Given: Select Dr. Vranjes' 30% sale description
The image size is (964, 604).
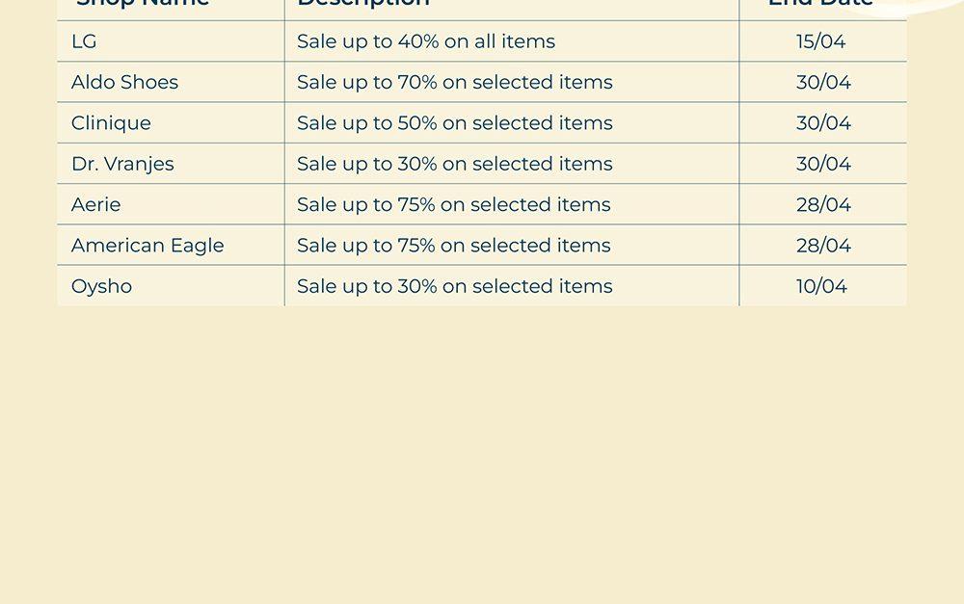Looking at the screenshot, I should tap(454, 164).
